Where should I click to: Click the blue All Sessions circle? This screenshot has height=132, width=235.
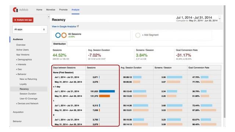click(x=58, y=35)
